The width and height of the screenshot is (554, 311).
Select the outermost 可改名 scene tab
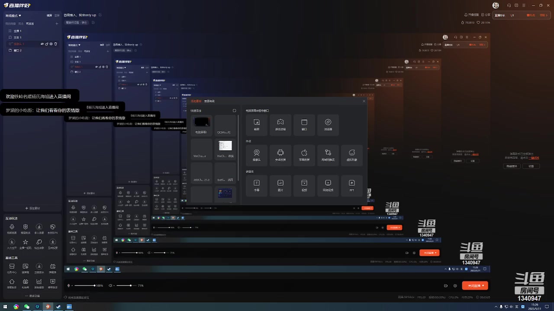(x=30, y=24)
